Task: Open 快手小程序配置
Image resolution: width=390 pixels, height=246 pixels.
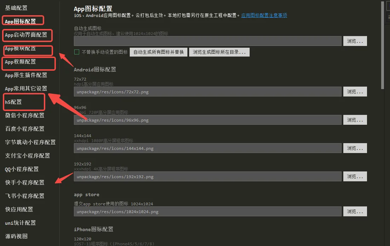Action: 25,183
